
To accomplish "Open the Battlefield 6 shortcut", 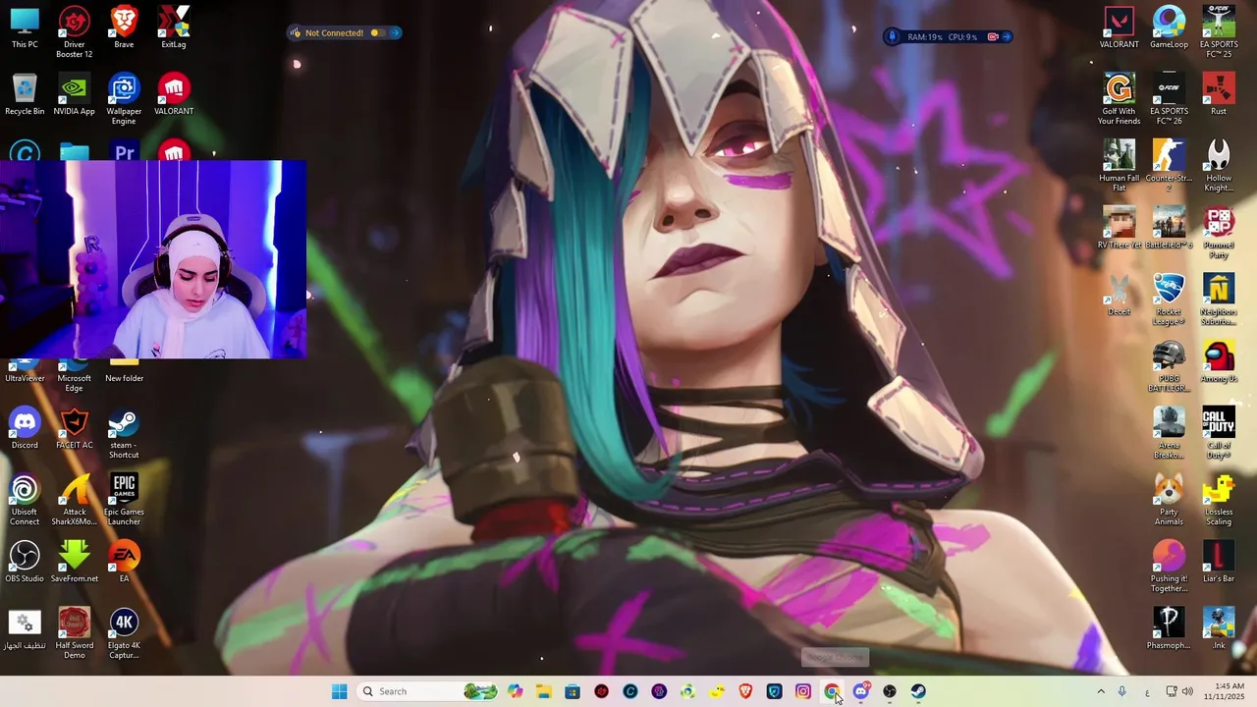I will pos(1169,228).
